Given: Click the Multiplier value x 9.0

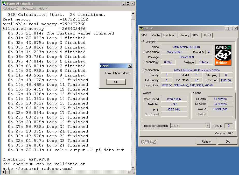Looking at the screenshot, I should tap(174, 104).
